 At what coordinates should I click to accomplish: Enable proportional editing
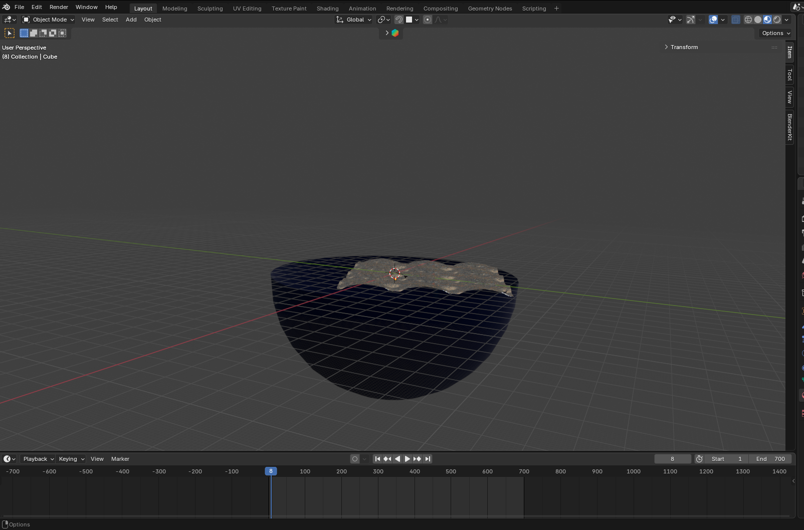click(428, 20)
